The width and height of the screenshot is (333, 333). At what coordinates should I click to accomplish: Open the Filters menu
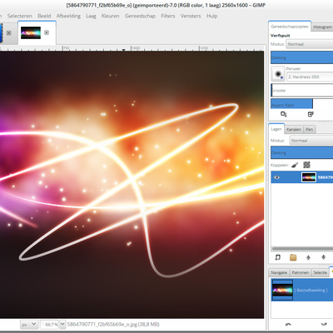[168, 16]
